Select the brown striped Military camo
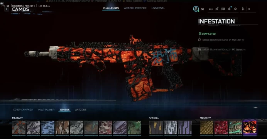Screen dimensions: 267x139 [62, 128]
